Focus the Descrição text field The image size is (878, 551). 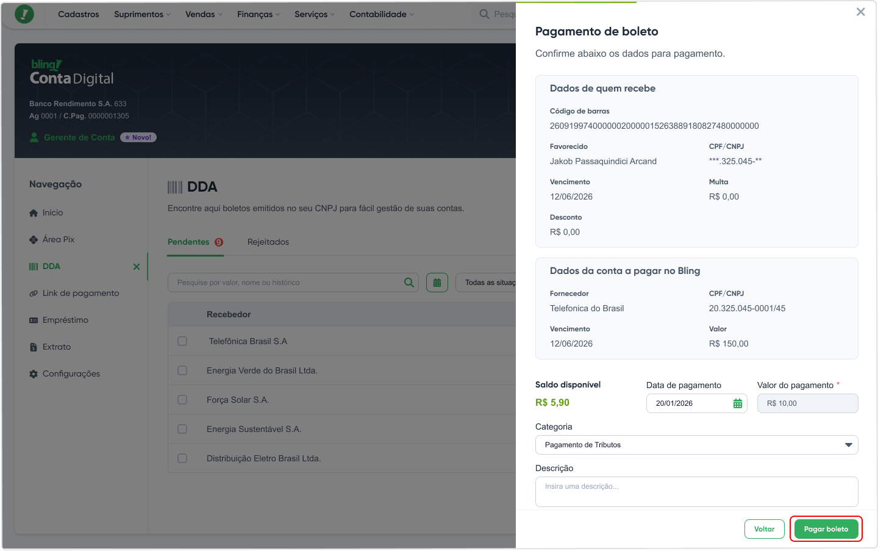pyautogui.click(x=697, y=492)
